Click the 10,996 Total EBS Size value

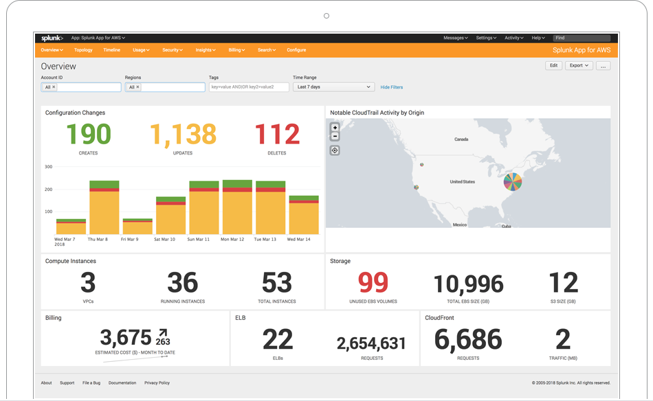tap(469, 284)
